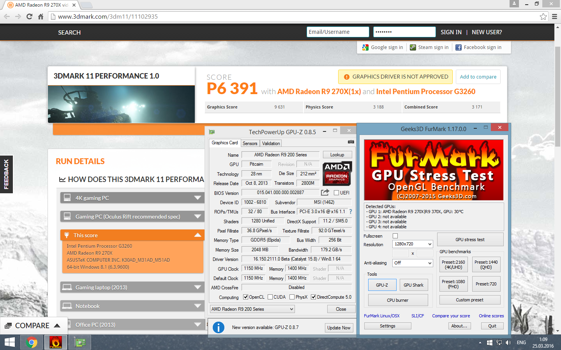Screen dimensions: 561x350
Task: Reload the 3DMark page
Action: (29, 16)
